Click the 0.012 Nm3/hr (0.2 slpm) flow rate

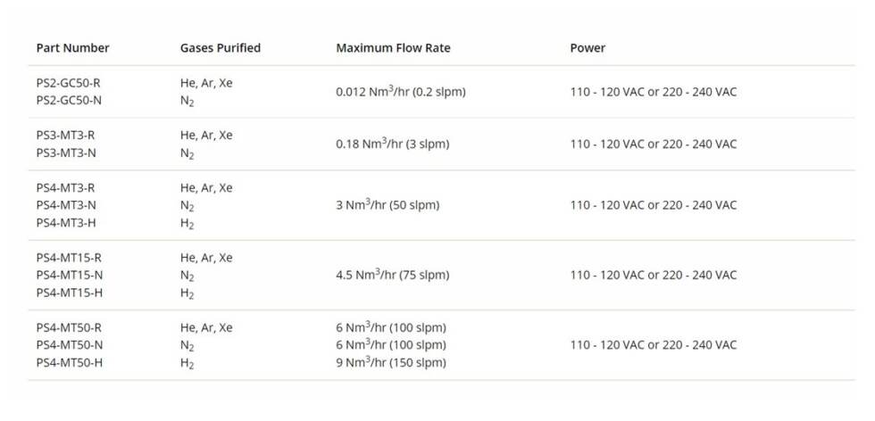point(401,91)
